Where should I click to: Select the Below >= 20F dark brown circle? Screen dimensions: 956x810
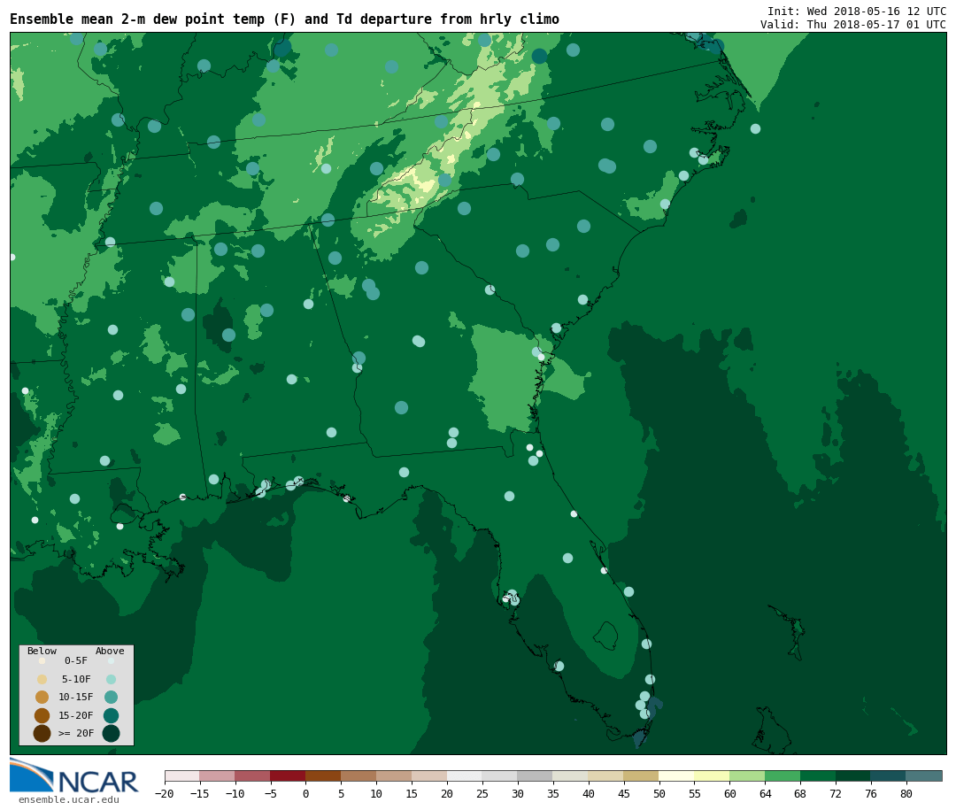tap(42, 733)
